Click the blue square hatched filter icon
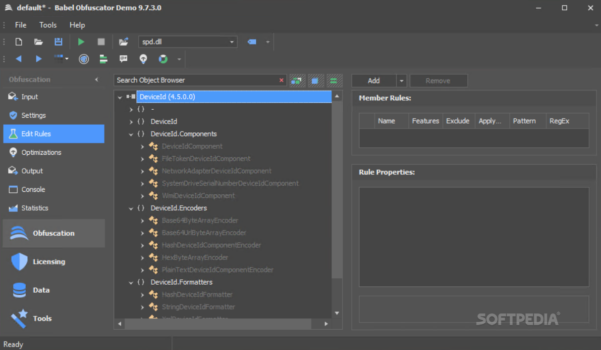This screenshot has width=601, height=350. click(316, 80)
